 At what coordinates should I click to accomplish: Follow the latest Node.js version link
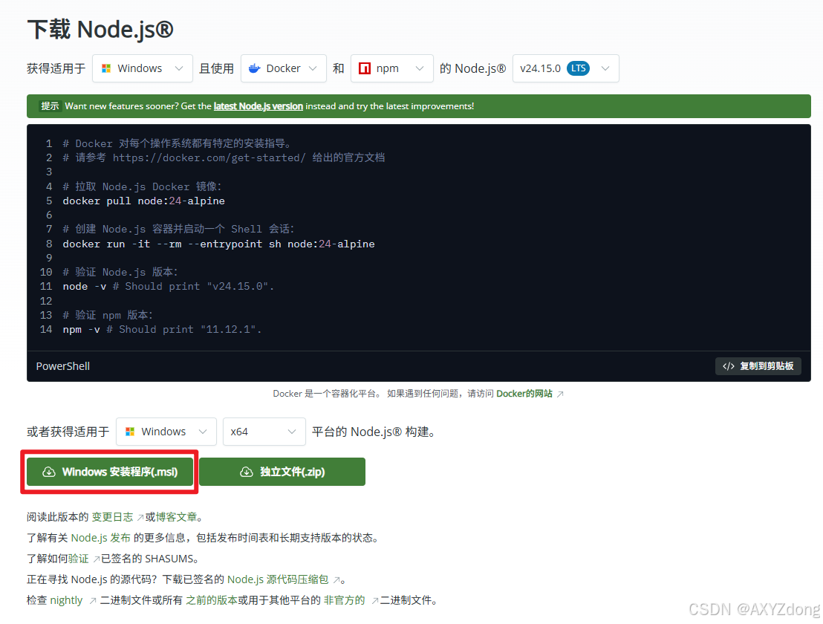tap(258, 106)
